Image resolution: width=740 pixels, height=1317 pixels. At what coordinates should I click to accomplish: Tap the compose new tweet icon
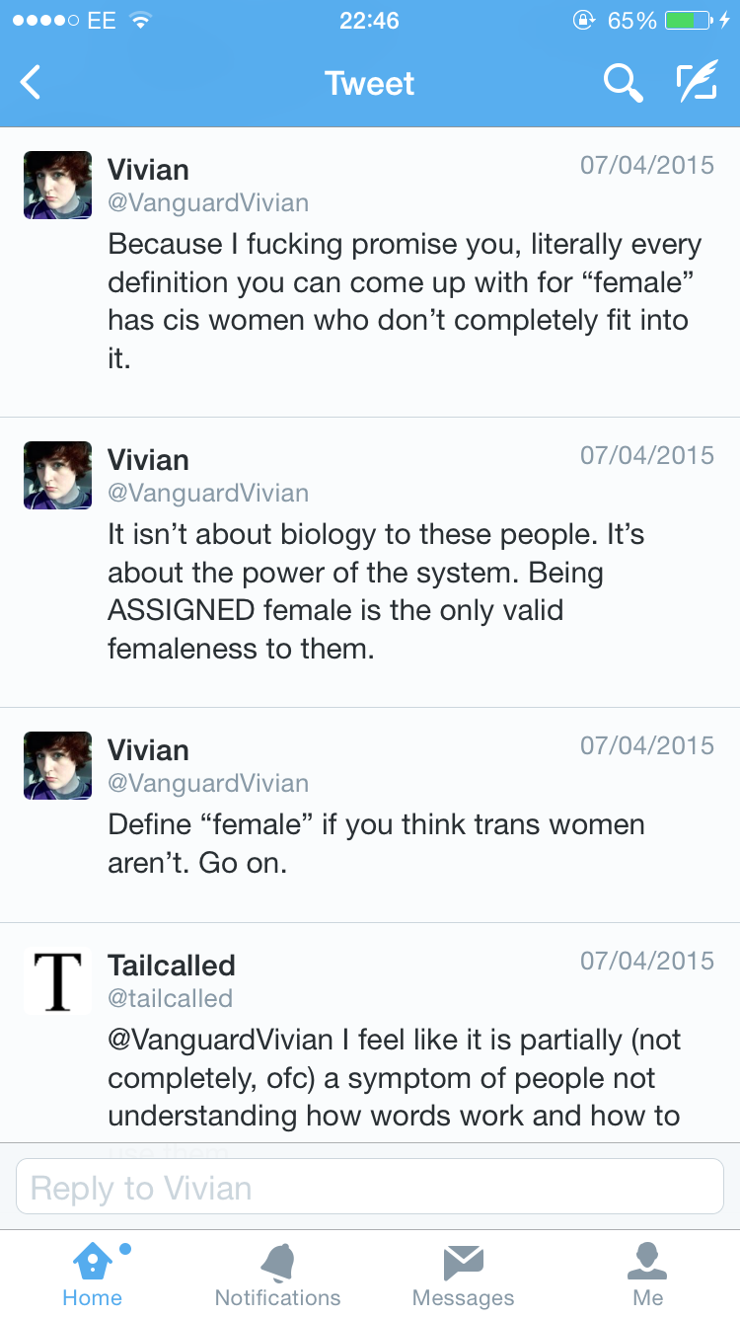(696, 83)
